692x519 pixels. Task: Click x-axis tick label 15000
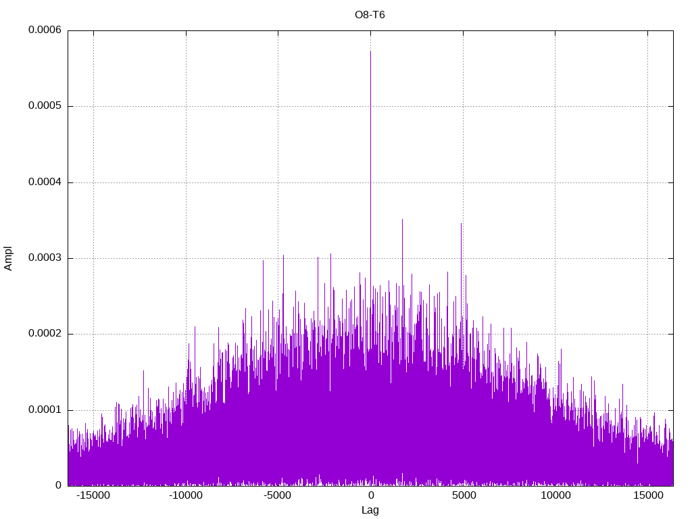point(648,495)
